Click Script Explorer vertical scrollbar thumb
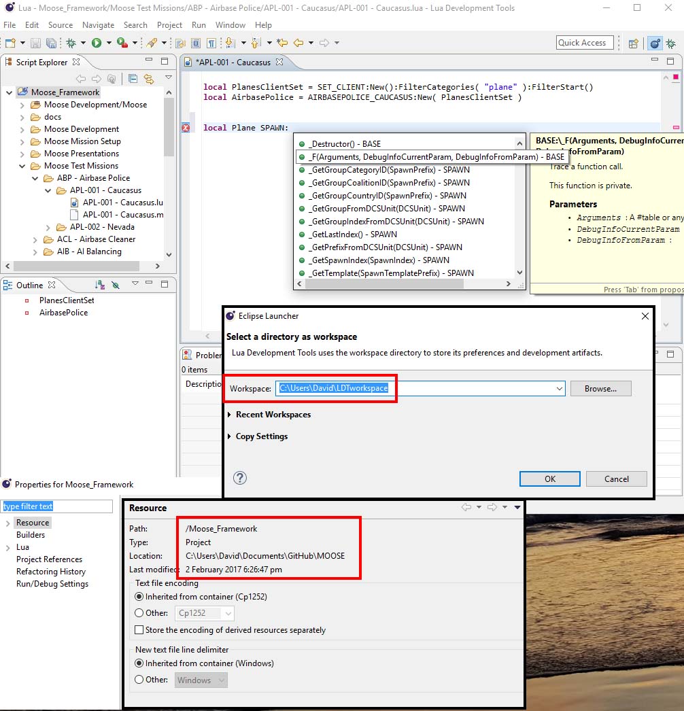684x711 pixels. point(169,127)
